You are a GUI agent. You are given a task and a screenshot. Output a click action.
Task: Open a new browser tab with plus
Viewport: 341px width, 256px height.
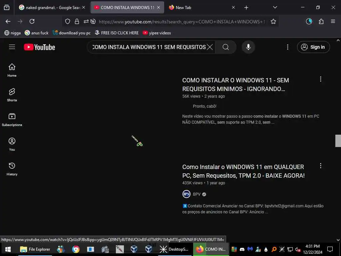[x=246, y=8]
